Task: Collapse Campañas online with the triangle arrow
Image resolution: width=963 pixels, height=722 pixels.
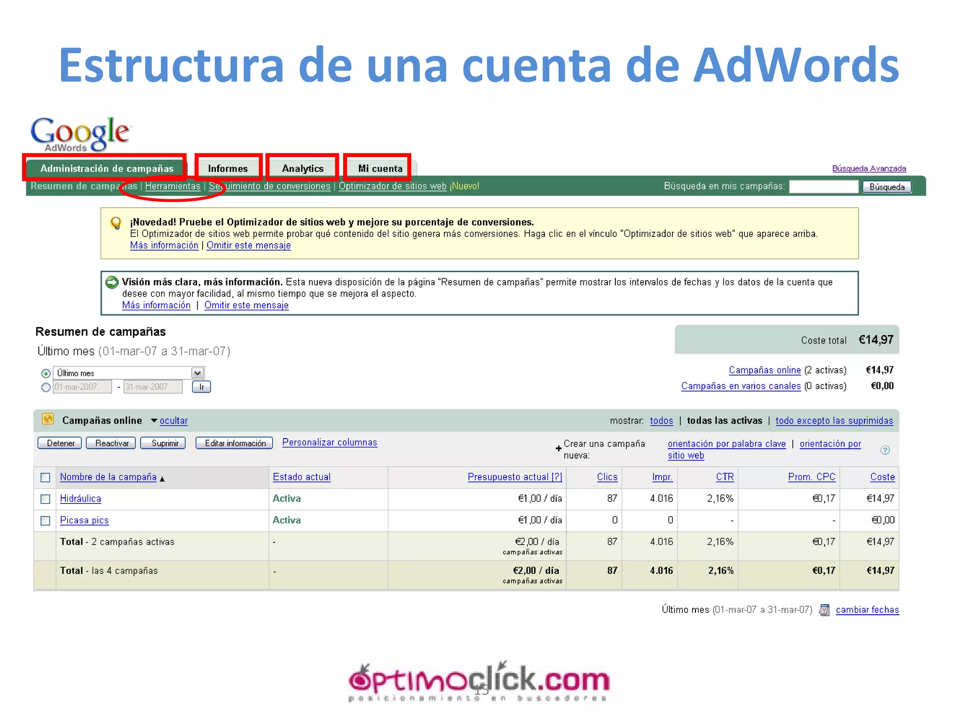Action: click(154, 421)
